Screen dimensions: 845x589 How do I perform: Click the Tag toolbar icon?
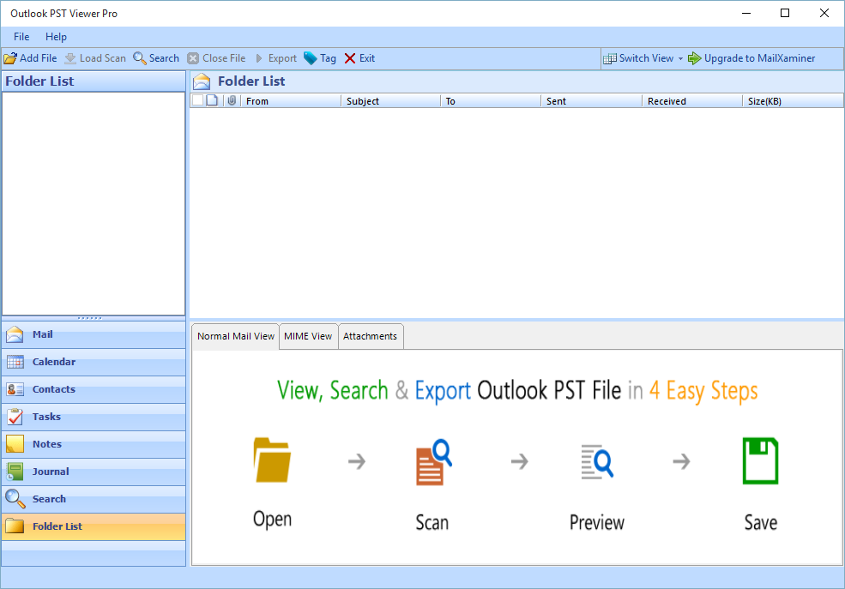click(x=311, y=58)
